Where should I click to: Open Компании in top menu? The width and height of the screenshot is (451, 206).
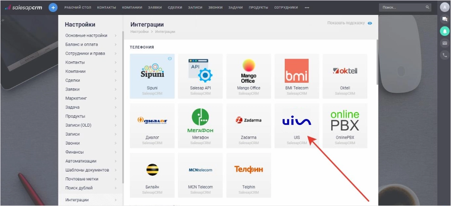[132, 8]
